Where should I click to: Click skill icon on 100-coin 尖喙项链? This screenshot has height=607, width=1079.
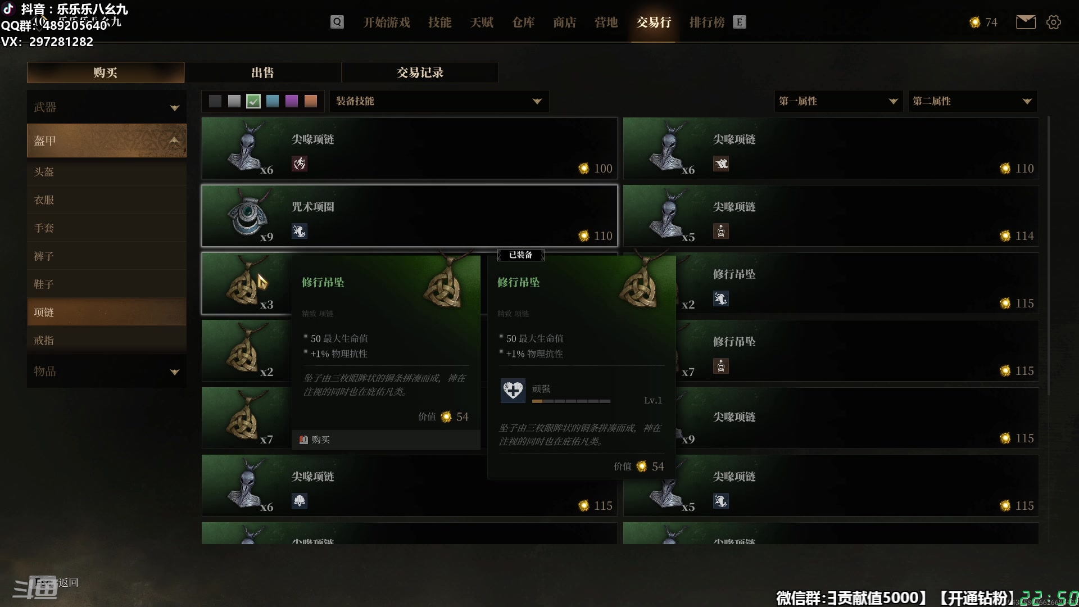(300, 164)
